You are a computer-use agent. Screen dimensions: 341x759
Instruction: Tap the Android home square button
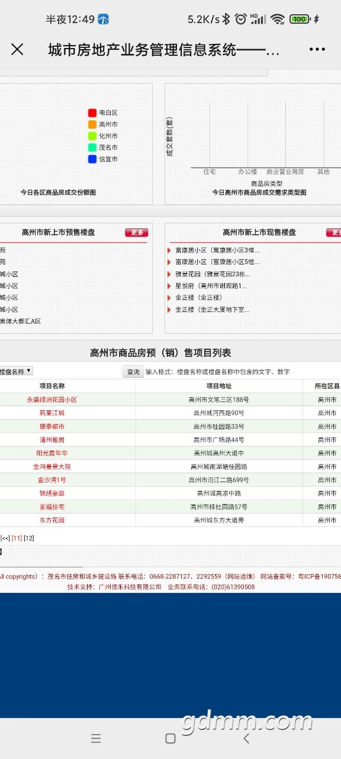pyautogui.click(x=170, y=738)
